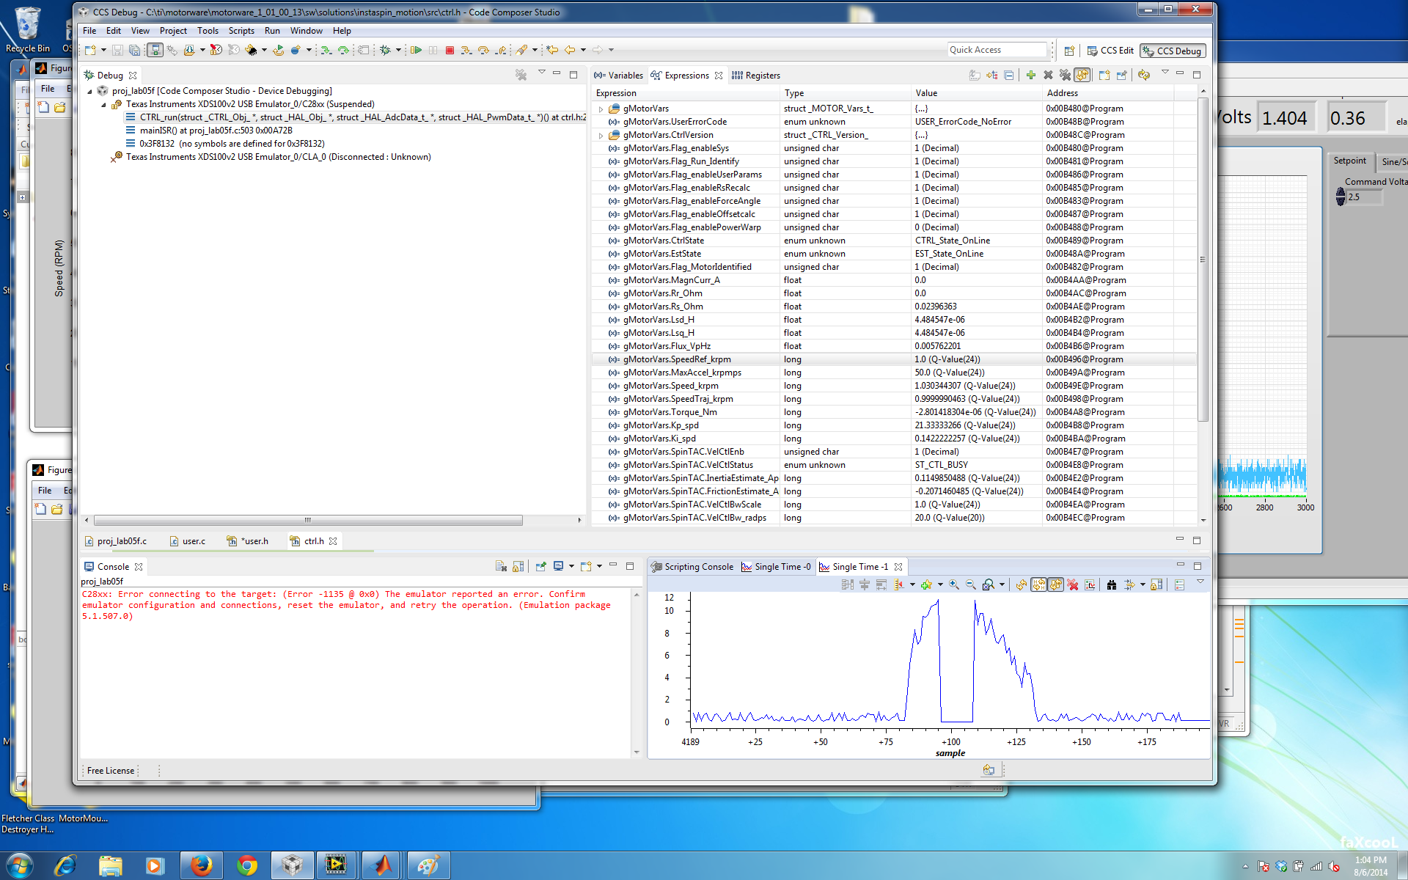Open the Scripts menu
Screen dimensions: 1408x880
pyautogui.click(x=241, y=31)
